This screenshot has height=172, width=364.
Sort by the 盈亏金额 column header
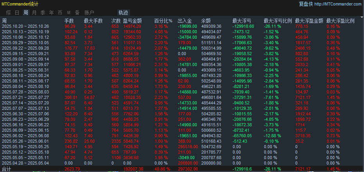click(132, 21)
